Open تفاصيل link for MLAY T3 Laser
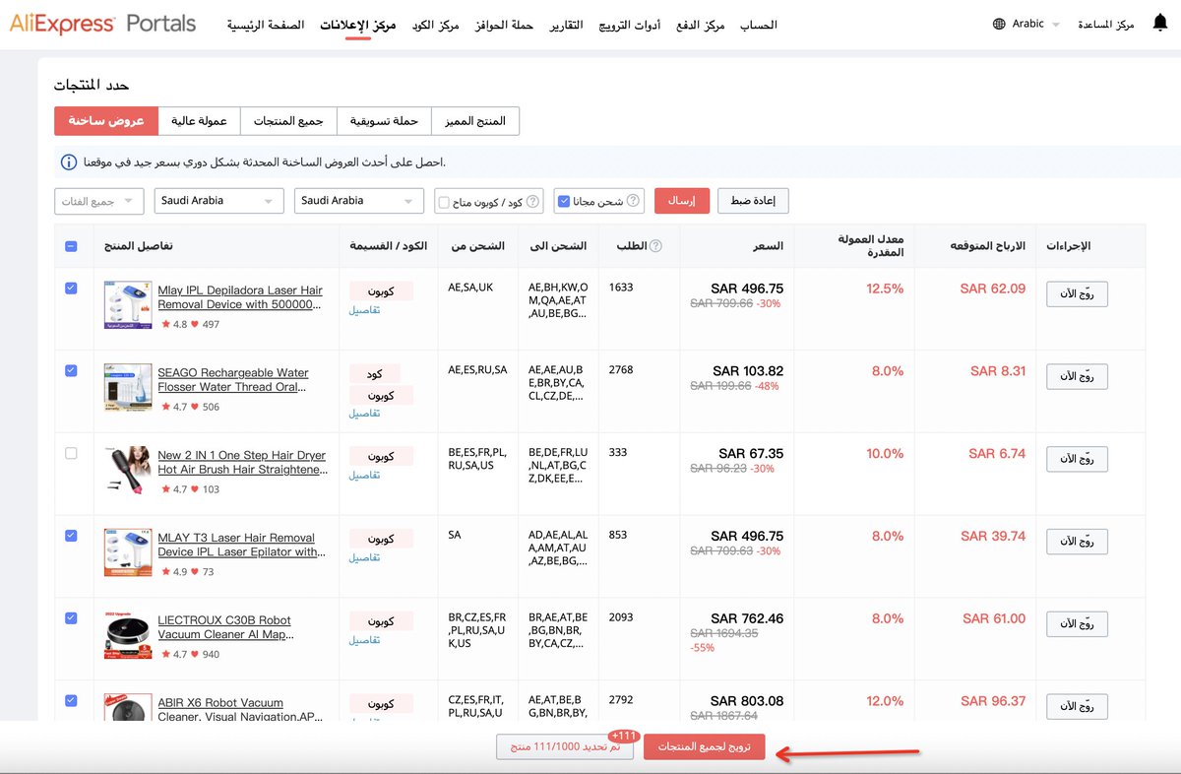The width and height of the screenshot is (1181, 774). 364,557
